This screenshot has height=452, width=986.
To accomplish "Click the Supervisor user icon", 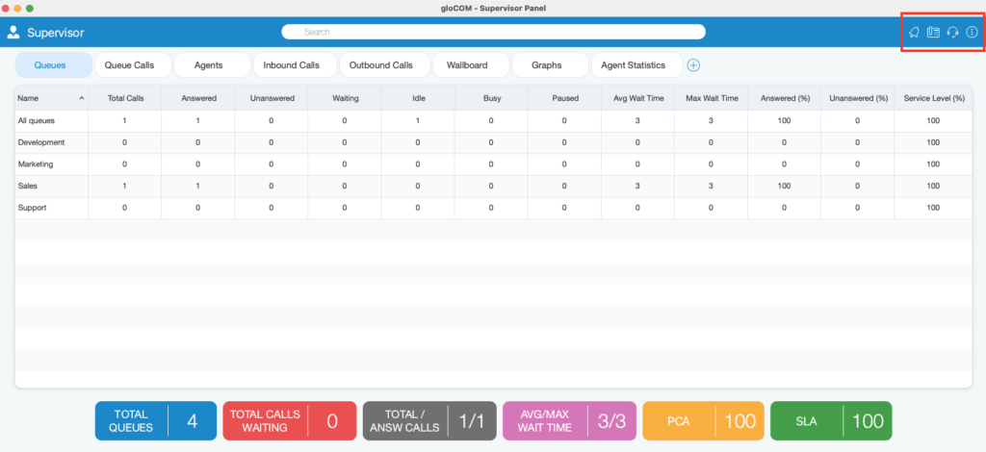I will 13,33.
